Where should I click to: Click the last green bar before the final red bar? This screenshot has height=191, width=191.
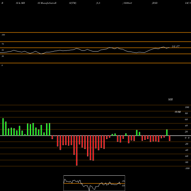point(167,133)
